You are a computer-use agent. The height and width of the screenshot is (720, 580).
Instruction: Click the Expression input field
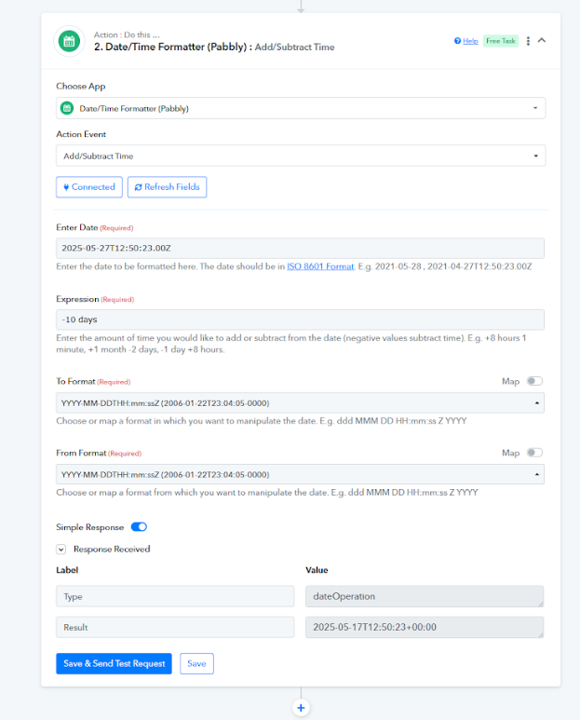[x=300, y=319]
